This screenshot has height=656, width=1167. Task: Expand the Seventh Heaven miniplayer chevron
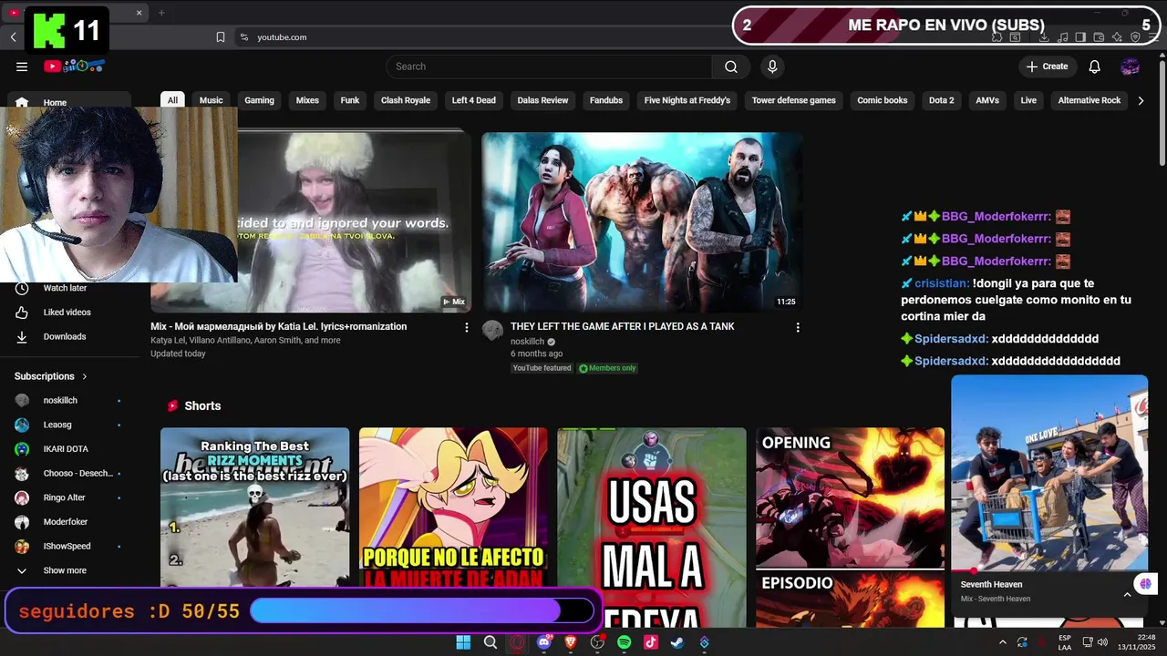(1127, 594)
